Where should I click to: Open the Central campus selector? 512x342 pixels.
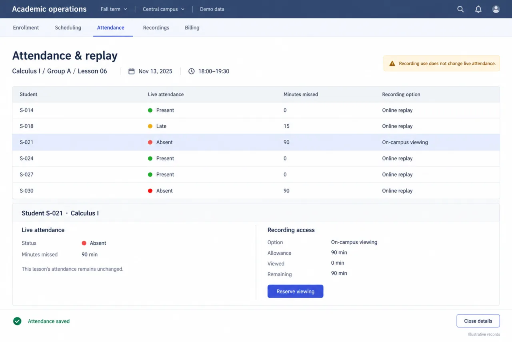tap(164, 9)
